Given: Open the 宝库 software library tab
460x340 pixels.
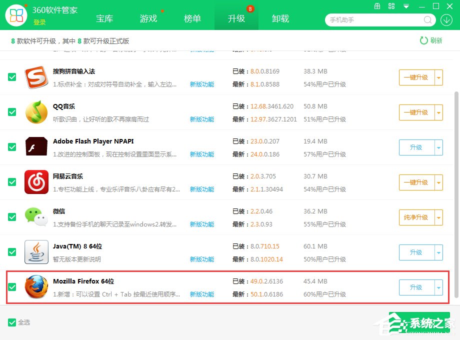Looking at the screenshot, I should [x=104, y=18].
